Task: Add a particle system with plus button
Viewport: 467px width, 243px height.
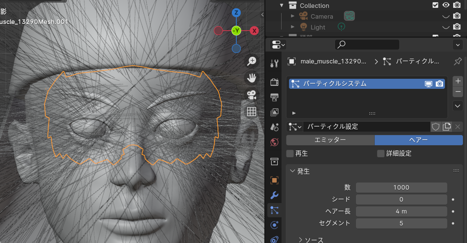Action: [458, 81]
